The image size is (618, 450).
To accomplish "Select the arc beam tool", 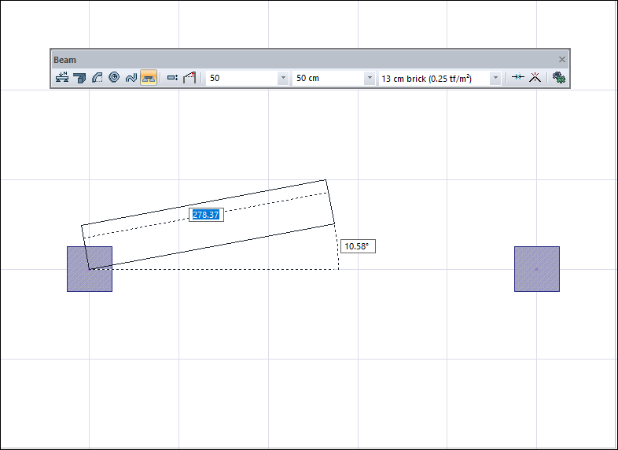I will click(x=97, y=78).
